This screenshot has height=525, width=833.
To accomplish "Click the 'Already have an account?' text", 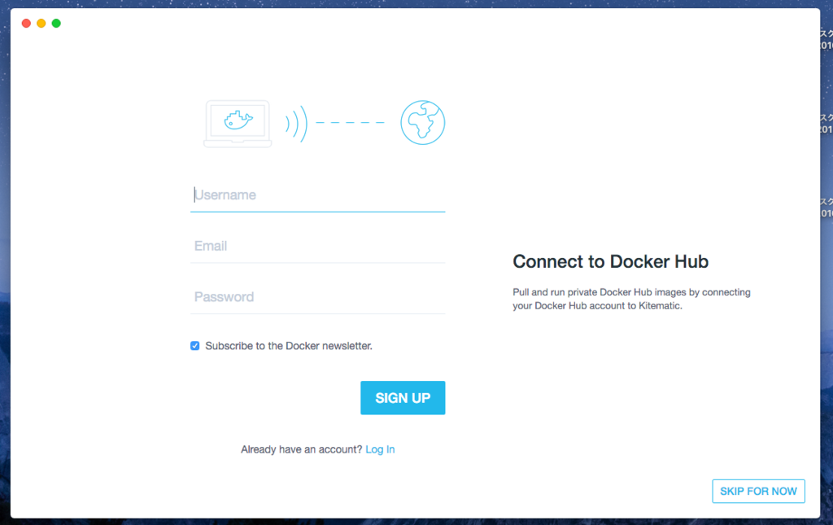I will point(301,449).
